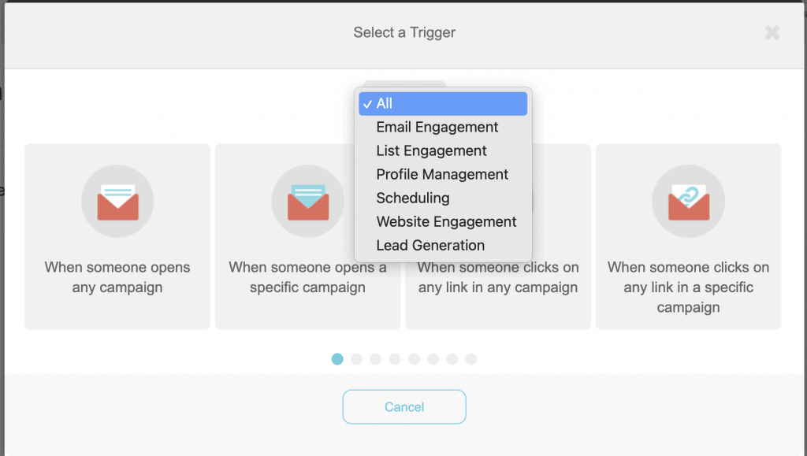The width and height of the screenshot is (807, 456).
Task: Click 'When someone opens a specific campaign' label
Action: [x=307, y=277]
